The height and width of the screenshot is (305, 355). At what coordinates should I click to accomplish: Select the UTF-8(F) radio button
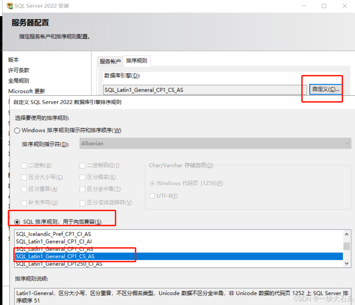point(152,196)
